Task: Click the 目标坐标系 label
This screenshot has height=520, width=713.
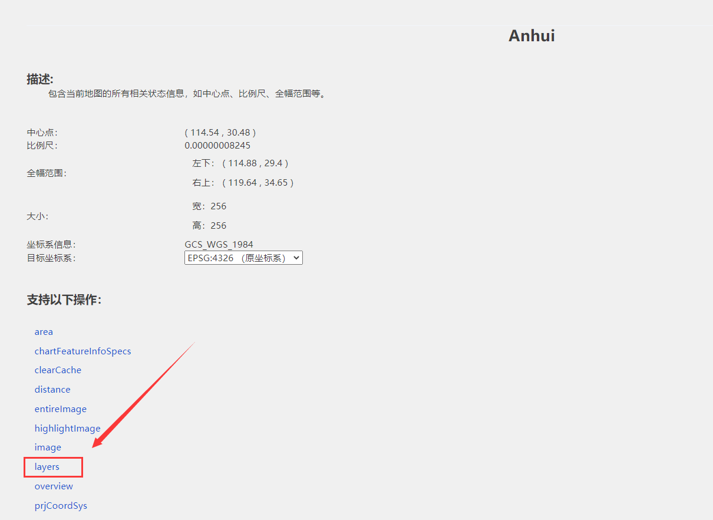Action: click(x=51, y=258)
